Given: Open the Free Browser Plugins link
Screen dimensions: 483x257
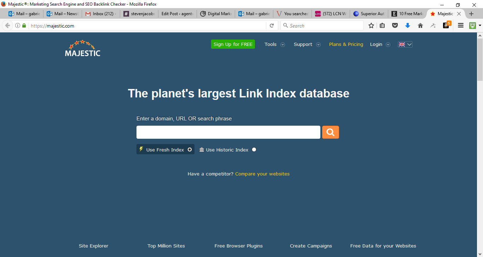Looking at the screenshot, I should tap(239, 246).
